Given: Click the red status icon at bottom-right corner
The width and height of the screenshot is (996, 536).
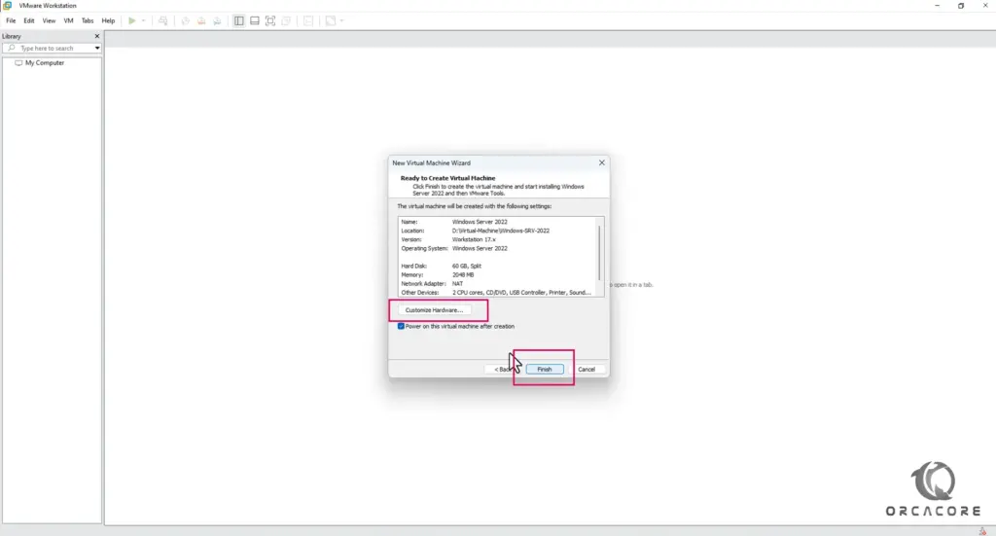Looking at the screenshot, I should click(x=982, y=531).
